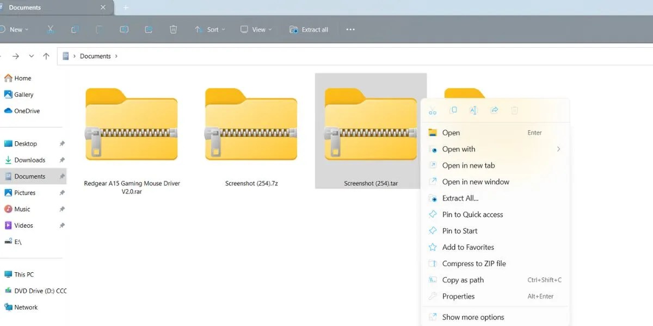The image size is (653, 326).
Task: Open the Sort dropdown
Action: (210, 29)
